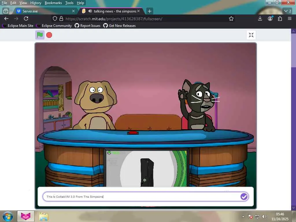Open the Tools menu
296x222 pixels.
point(69,3)
